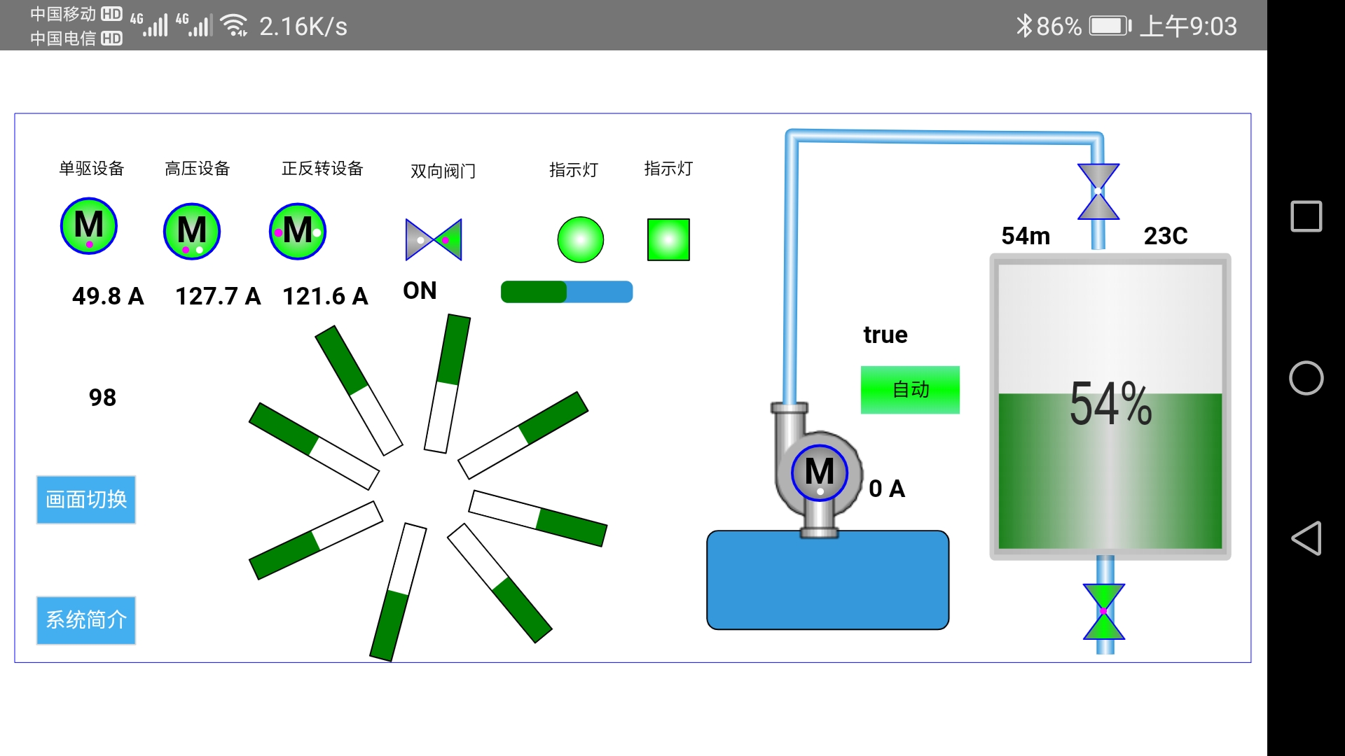Click the 高压设备 motor icon

(x=192, y=231)
